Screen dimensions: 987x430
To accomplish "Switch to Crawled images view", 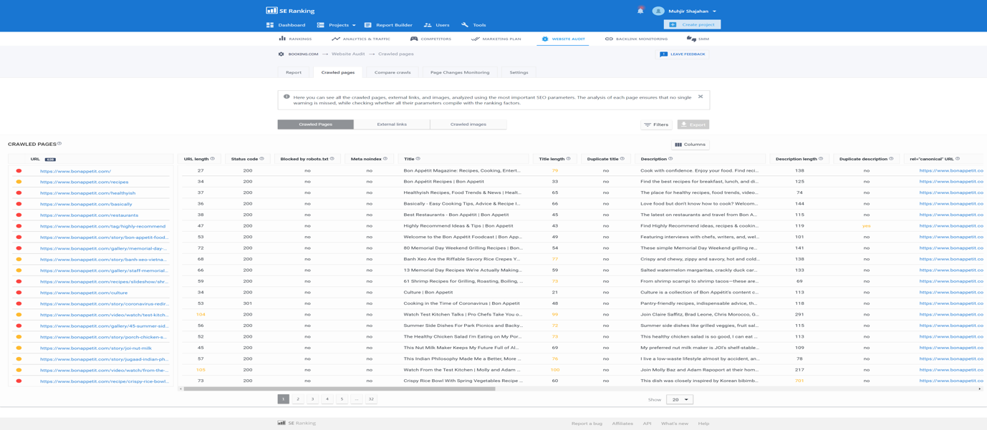I will pyautogui.click(x=468, y=124).
